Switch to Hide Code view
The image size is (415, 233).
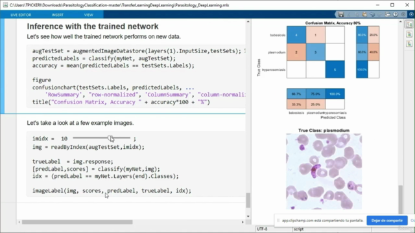(x=409, y=43)
